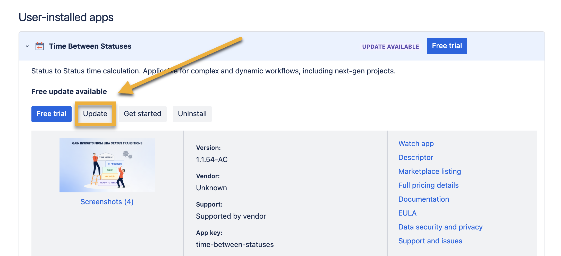
Task: Open the Screenshots (4) link
Action: 107,202
